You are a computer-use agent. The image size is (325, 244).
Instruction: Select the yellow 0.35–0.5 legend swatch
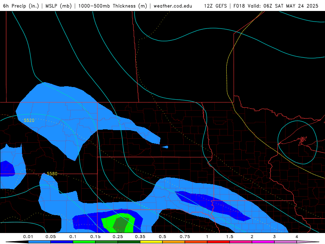[151, 242]
